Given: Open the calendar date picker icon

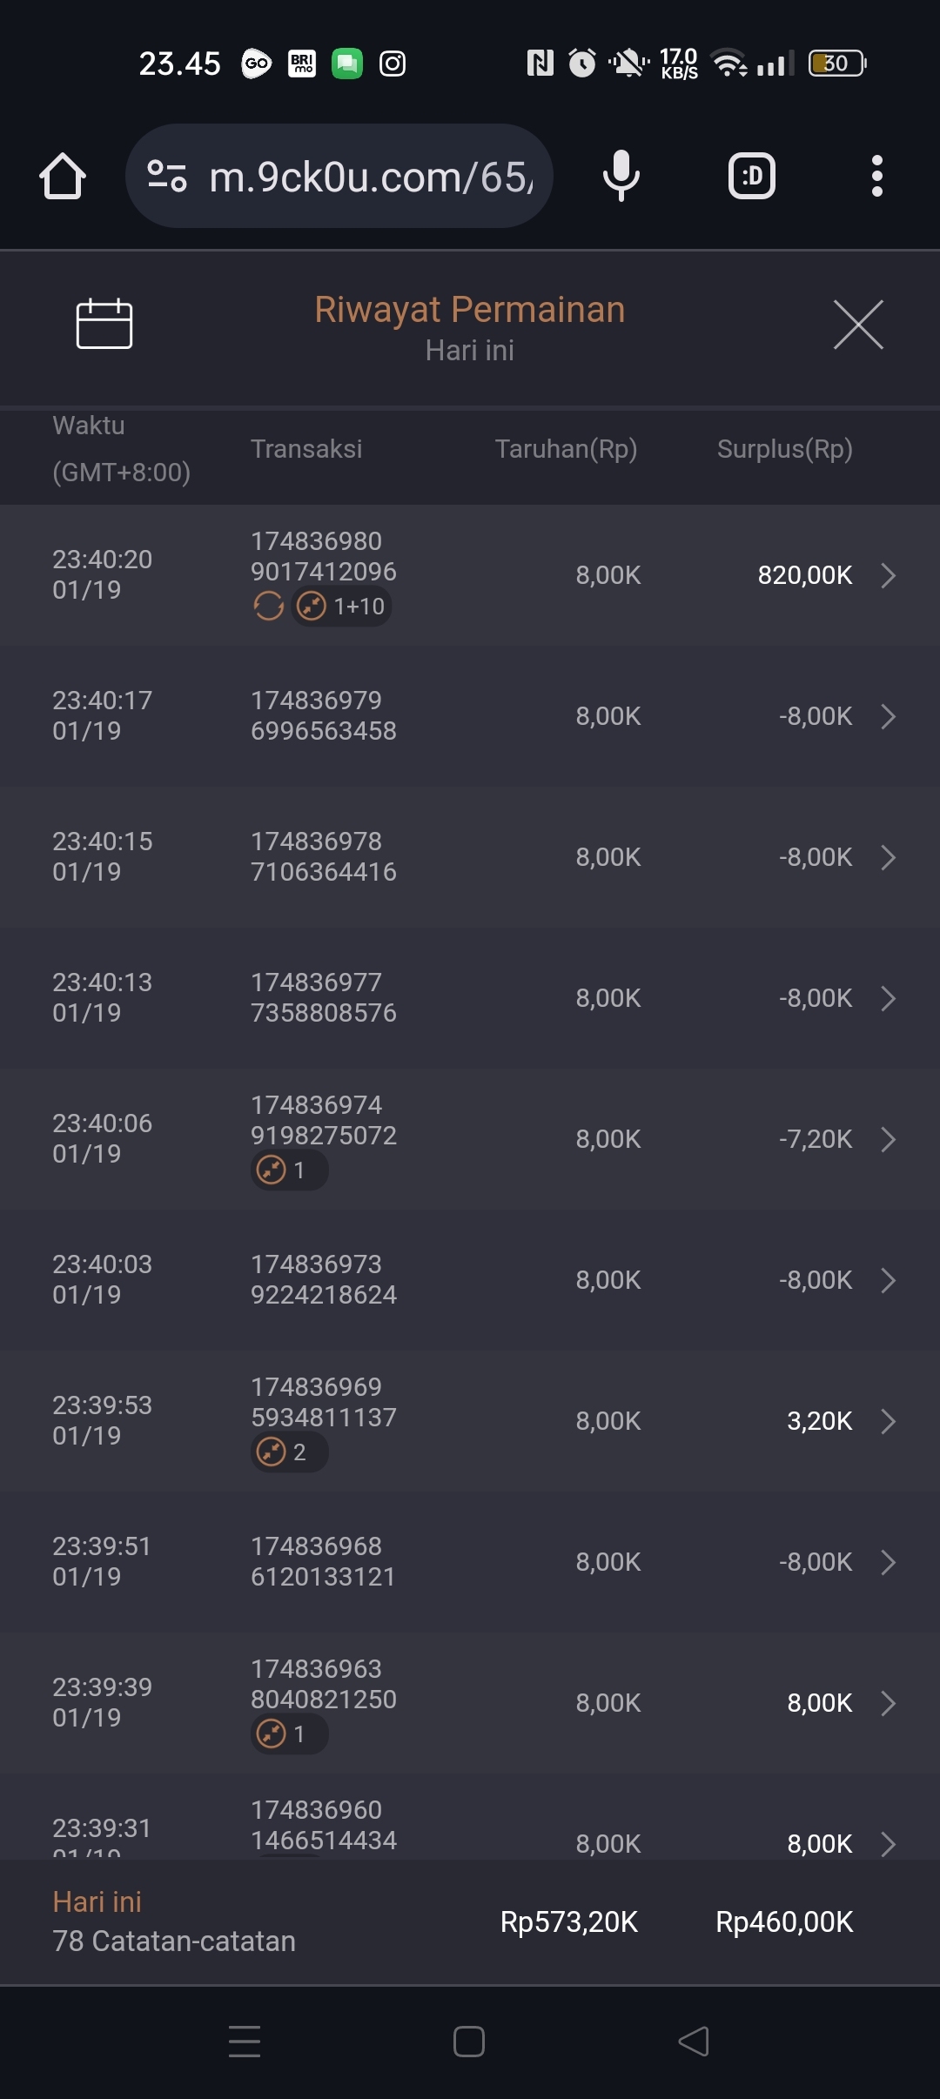Looking at the screenshot, I should tap(104, 324).
